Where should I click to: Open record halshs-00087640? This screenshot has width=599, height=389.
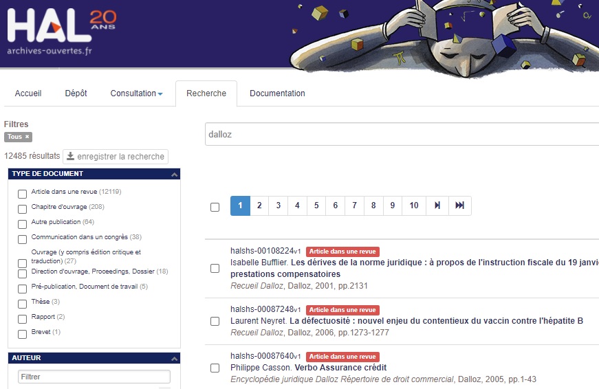(x=265, y=356)
